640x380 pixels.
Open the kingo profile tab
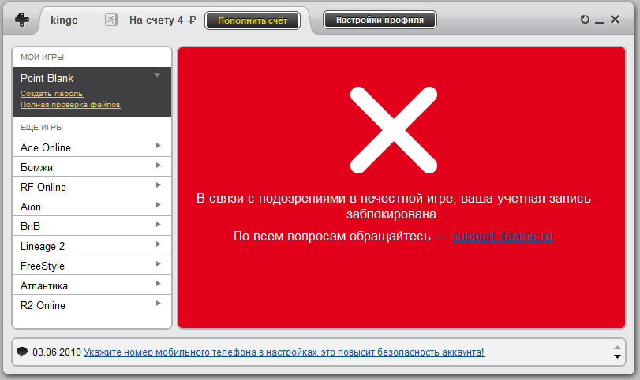(64, 20)
